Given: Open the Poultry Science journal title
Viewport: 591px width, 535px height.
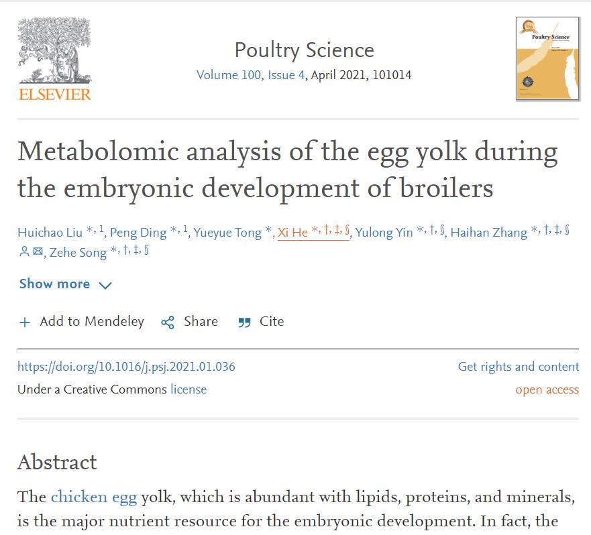Looking at the screenshot, I should (304, 50).
